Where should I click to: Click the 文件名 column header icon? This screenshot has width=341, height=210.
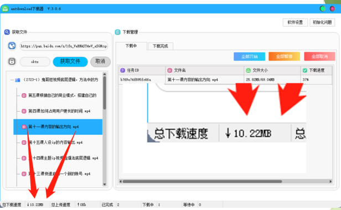170,70
